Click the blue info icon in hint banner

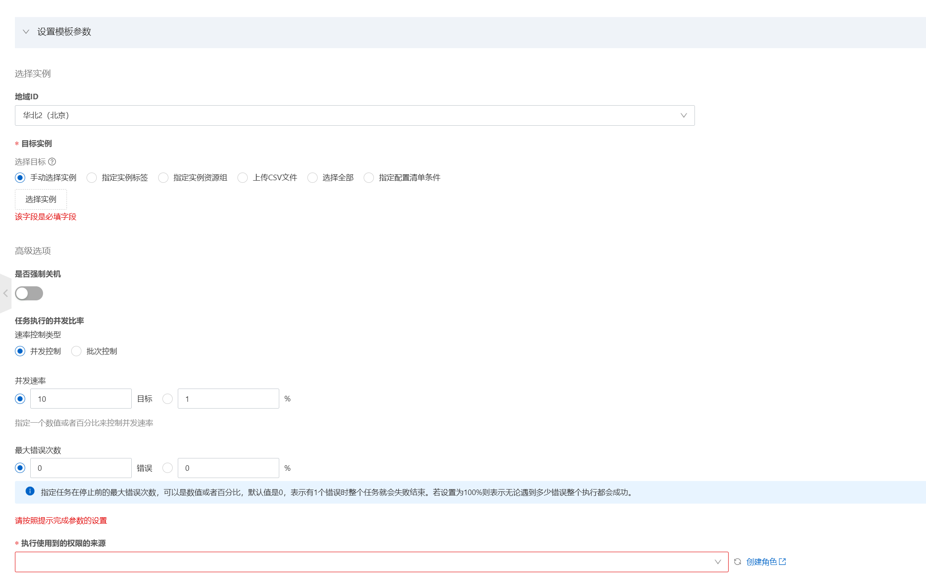[30, 491]
